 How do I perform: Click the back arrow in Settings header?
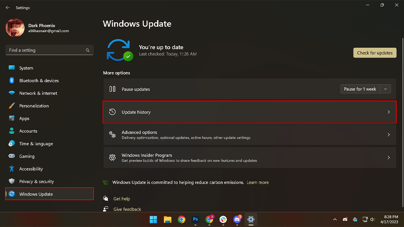pyautogui.click(x=8, y=7)
